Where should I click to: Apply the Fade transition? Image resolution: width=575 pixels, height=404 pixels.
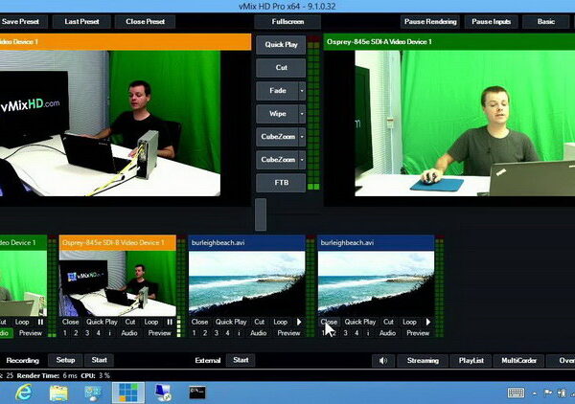point(278,91)
